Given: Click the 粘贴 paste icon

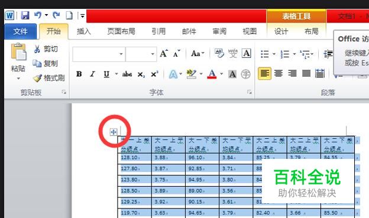Looking at the screenshot, I should (x=18, y=52).
